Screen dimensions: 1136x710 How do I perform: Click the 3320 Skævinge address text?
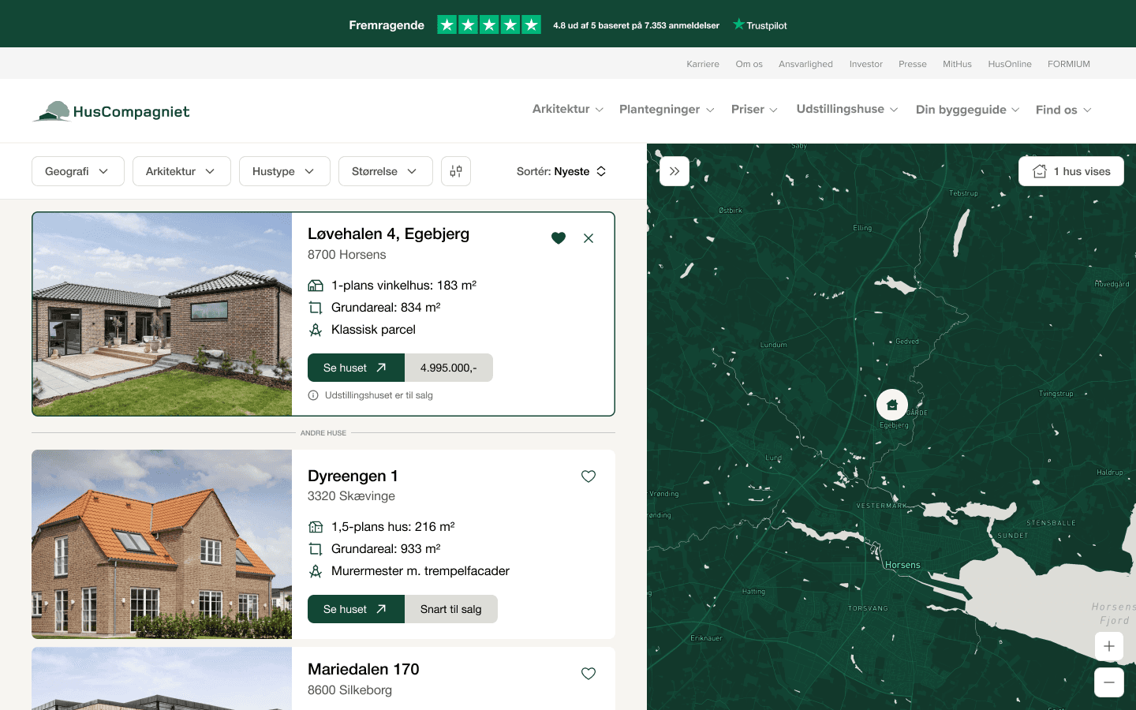[x=351, y=496]
